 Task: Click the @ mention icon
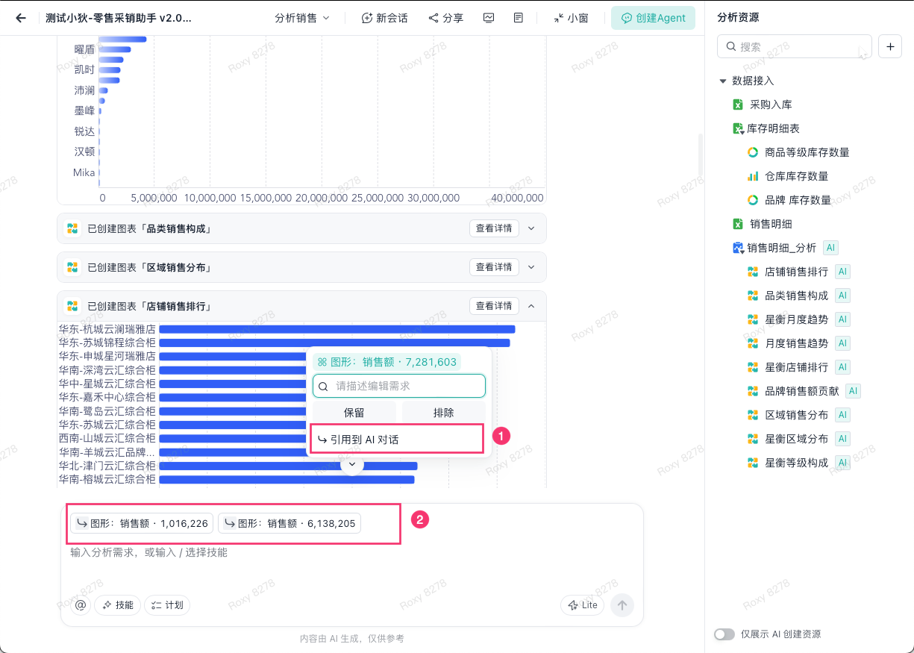(x=81, y=605)
